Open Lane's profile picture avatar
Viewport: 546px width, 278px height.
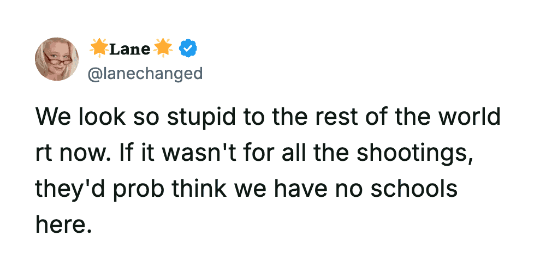pyautogui.click(x=57, y=59)
